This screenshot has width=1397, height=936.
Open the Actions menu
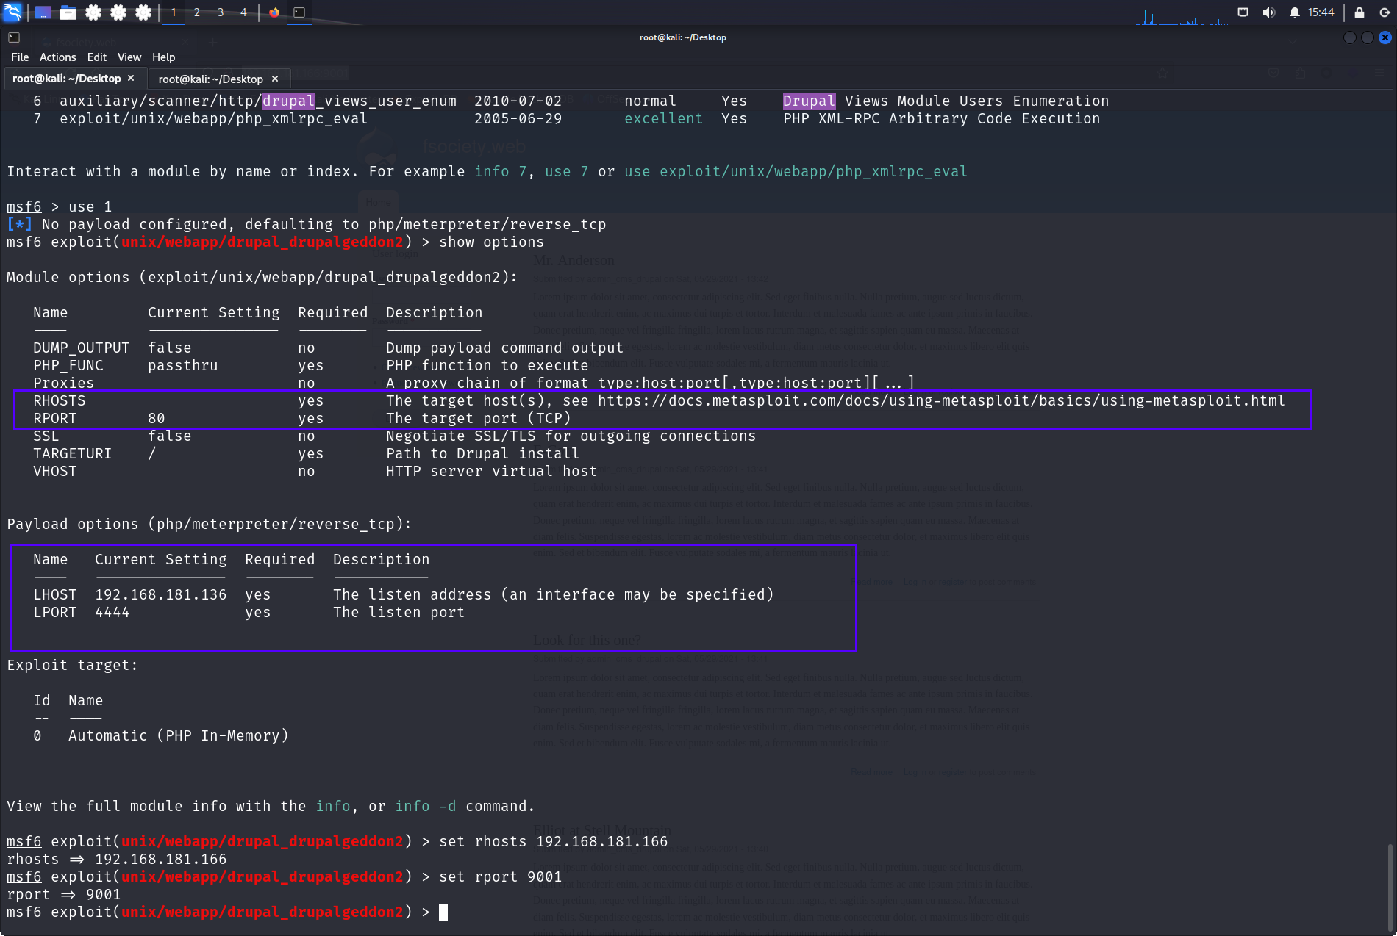(57, 57)
